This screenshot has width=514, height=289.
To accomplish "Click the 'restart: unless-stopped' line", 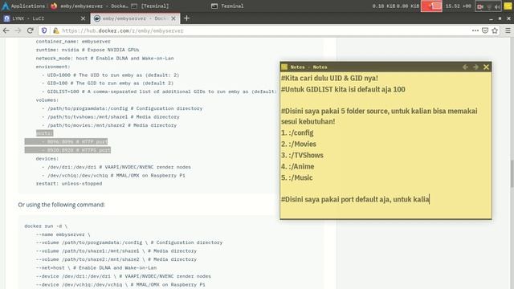I will tap(69, 184).
